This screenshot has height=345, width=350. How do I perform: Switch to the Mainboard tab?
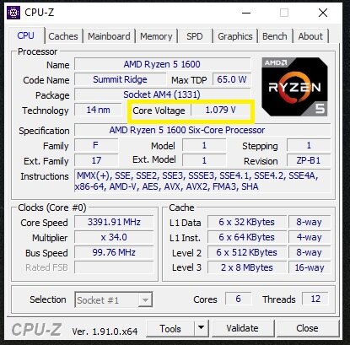coord(109,36)
